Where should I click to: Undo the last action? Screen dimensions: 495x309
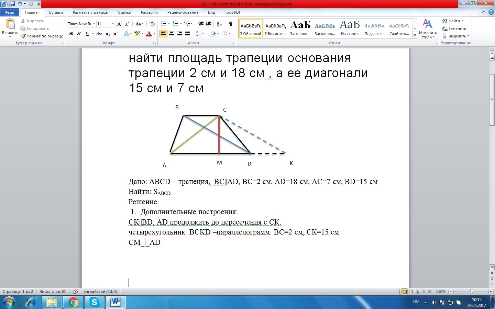coord(20,4)
